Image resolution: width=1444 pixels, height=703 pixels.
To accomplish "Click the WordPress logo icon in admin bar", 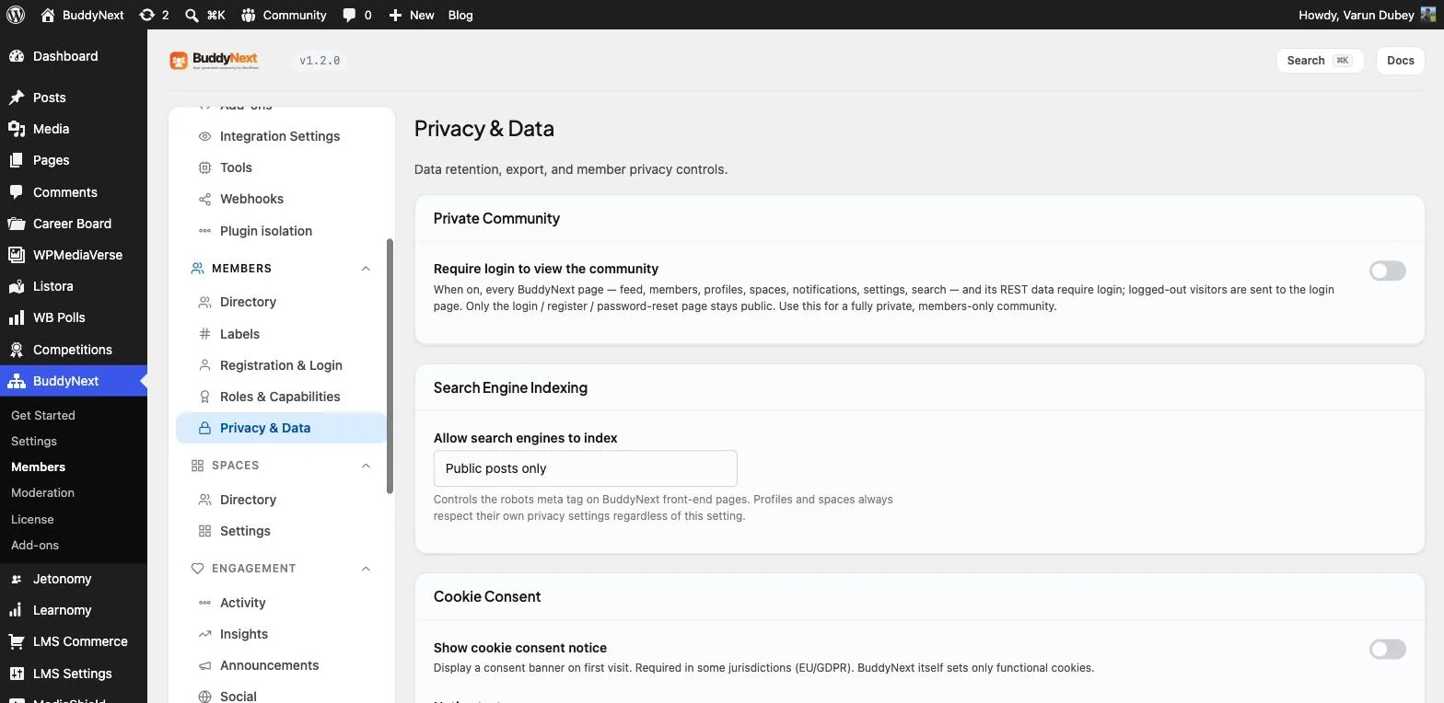I will coord(16,15).
